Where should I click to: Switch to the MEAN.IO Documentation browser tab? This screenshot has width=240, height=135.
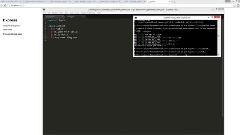coord(34,1)
